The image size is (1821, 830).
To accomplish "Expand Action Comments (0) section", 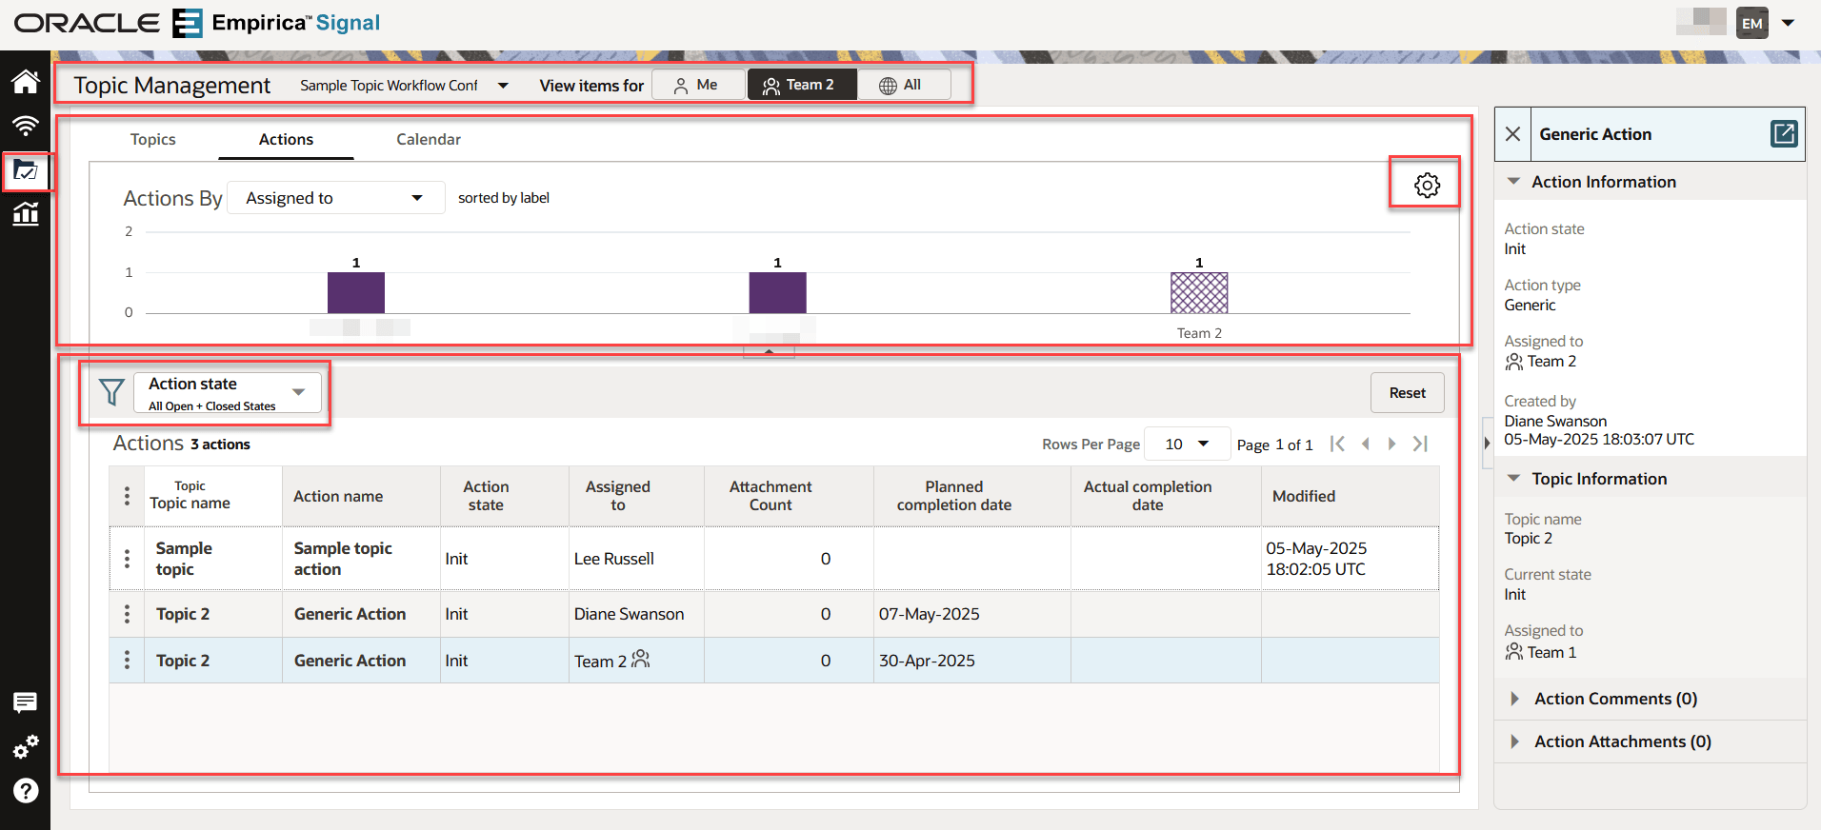I will 1514,699.
